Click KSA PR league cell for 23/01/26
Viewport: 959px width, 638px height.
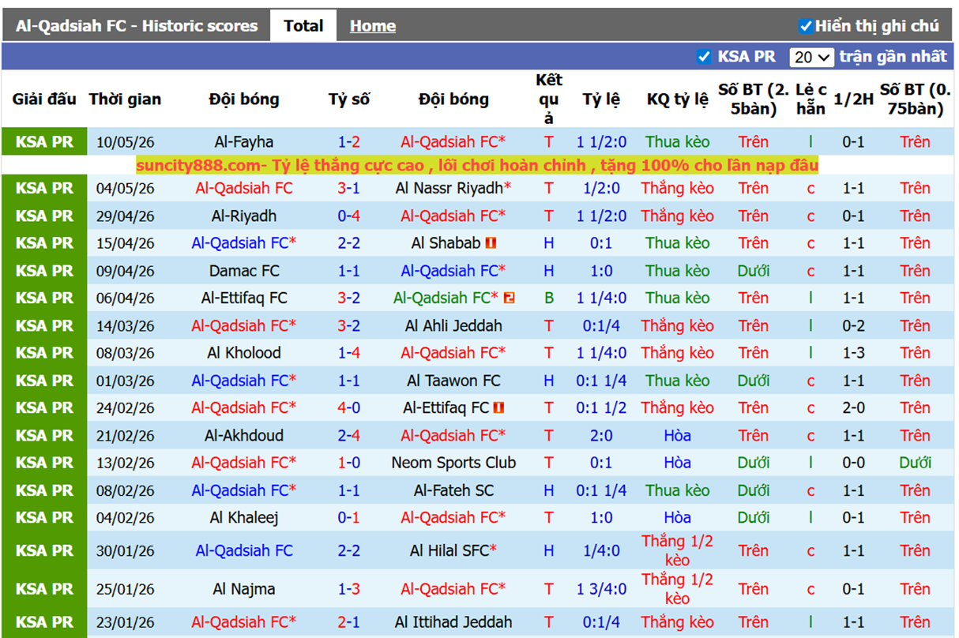pos(44,622)
